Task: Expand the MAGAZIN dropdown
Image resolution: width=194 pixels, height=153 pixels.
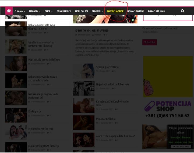Action: tap(35, 11)
